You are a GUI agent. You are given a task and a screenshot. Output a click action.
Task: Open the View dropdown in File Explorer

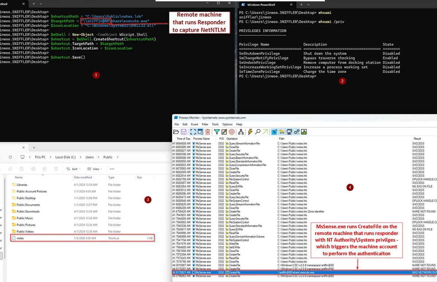pyautogui.click(x=95, y=169)
